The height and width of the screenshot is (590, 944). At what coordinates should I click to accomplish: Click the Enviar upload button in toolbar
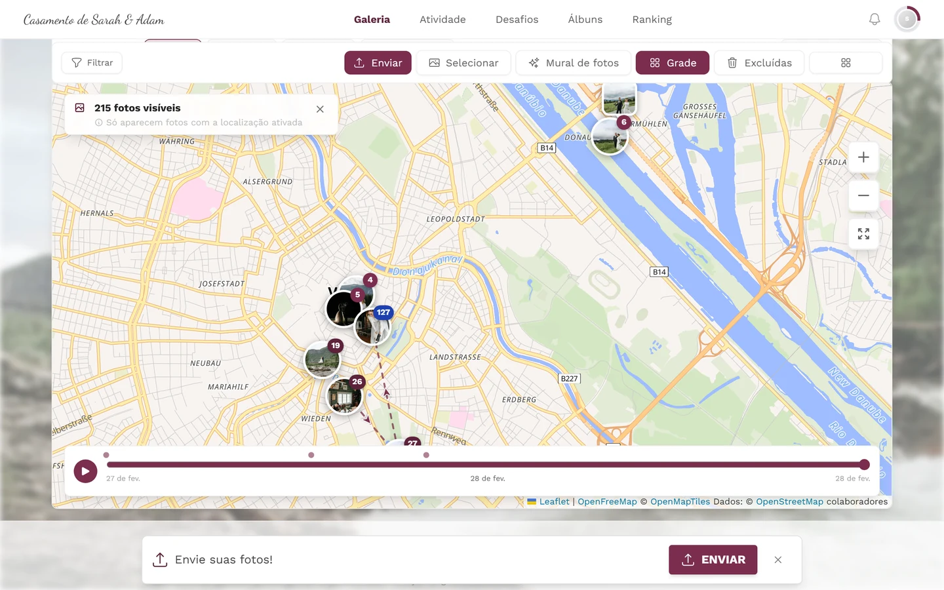378,63
